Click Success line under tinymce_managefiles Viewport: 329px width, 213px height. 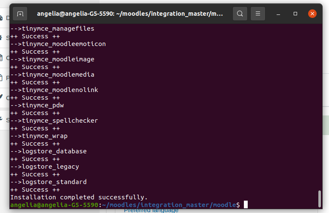[35, 36]
